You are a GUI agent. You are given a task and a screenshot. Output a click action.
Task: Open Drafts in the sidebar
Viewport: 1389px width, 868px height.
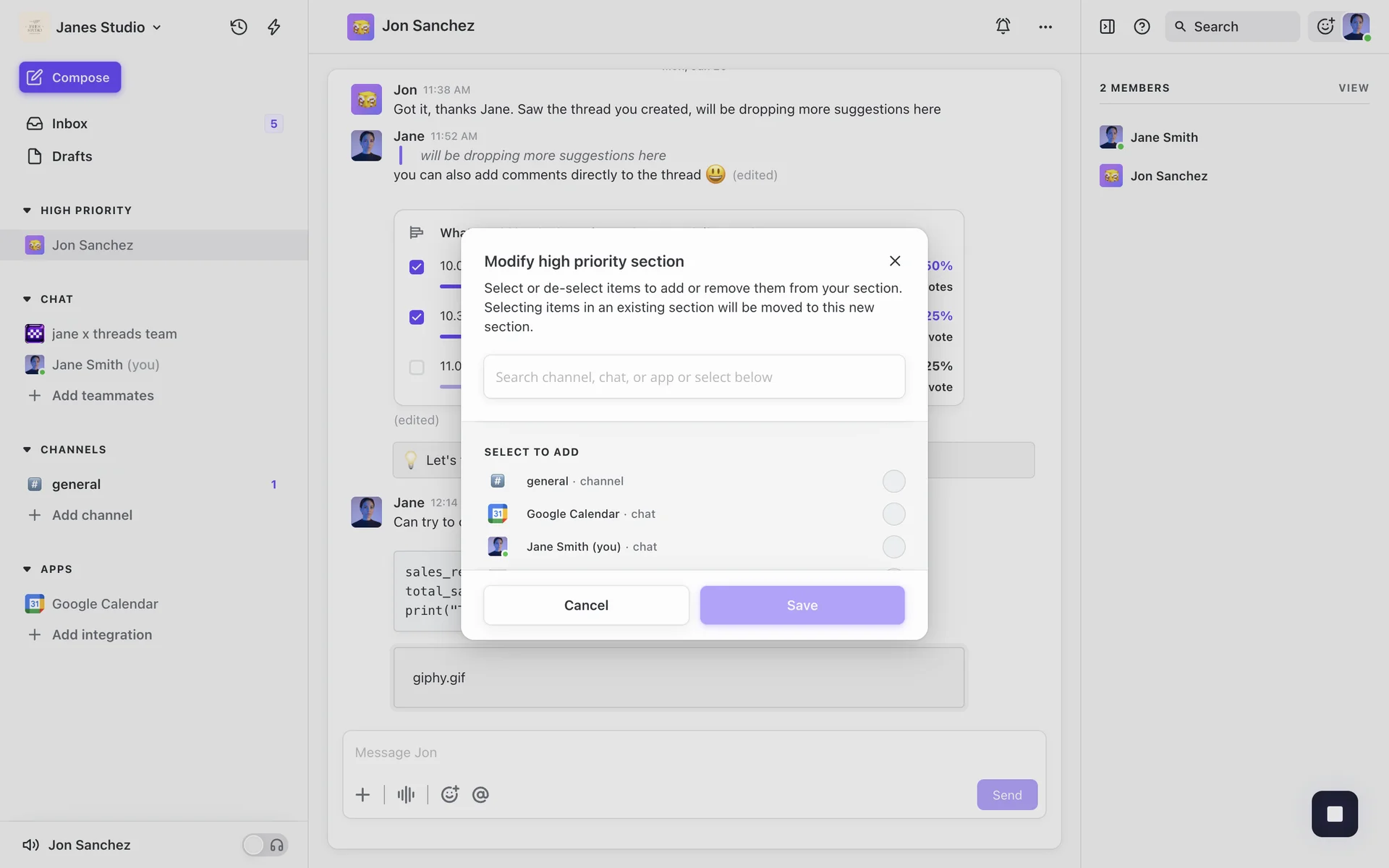point(72,156)
